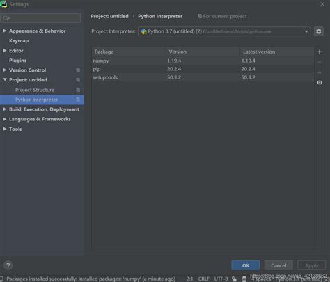This screenshot has height=282, width=330.
Task: Click the Cancel button
Action: click(278, 265)
